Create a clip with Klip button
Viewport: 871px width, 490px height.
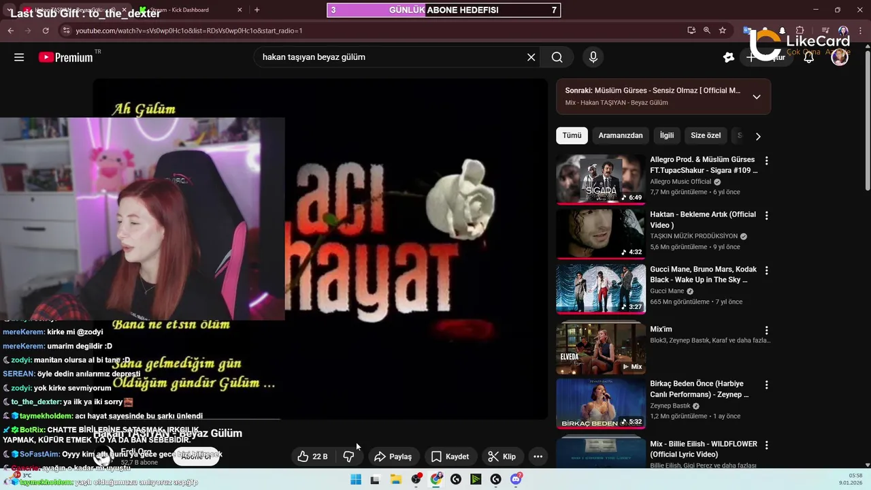click(502, 457)
